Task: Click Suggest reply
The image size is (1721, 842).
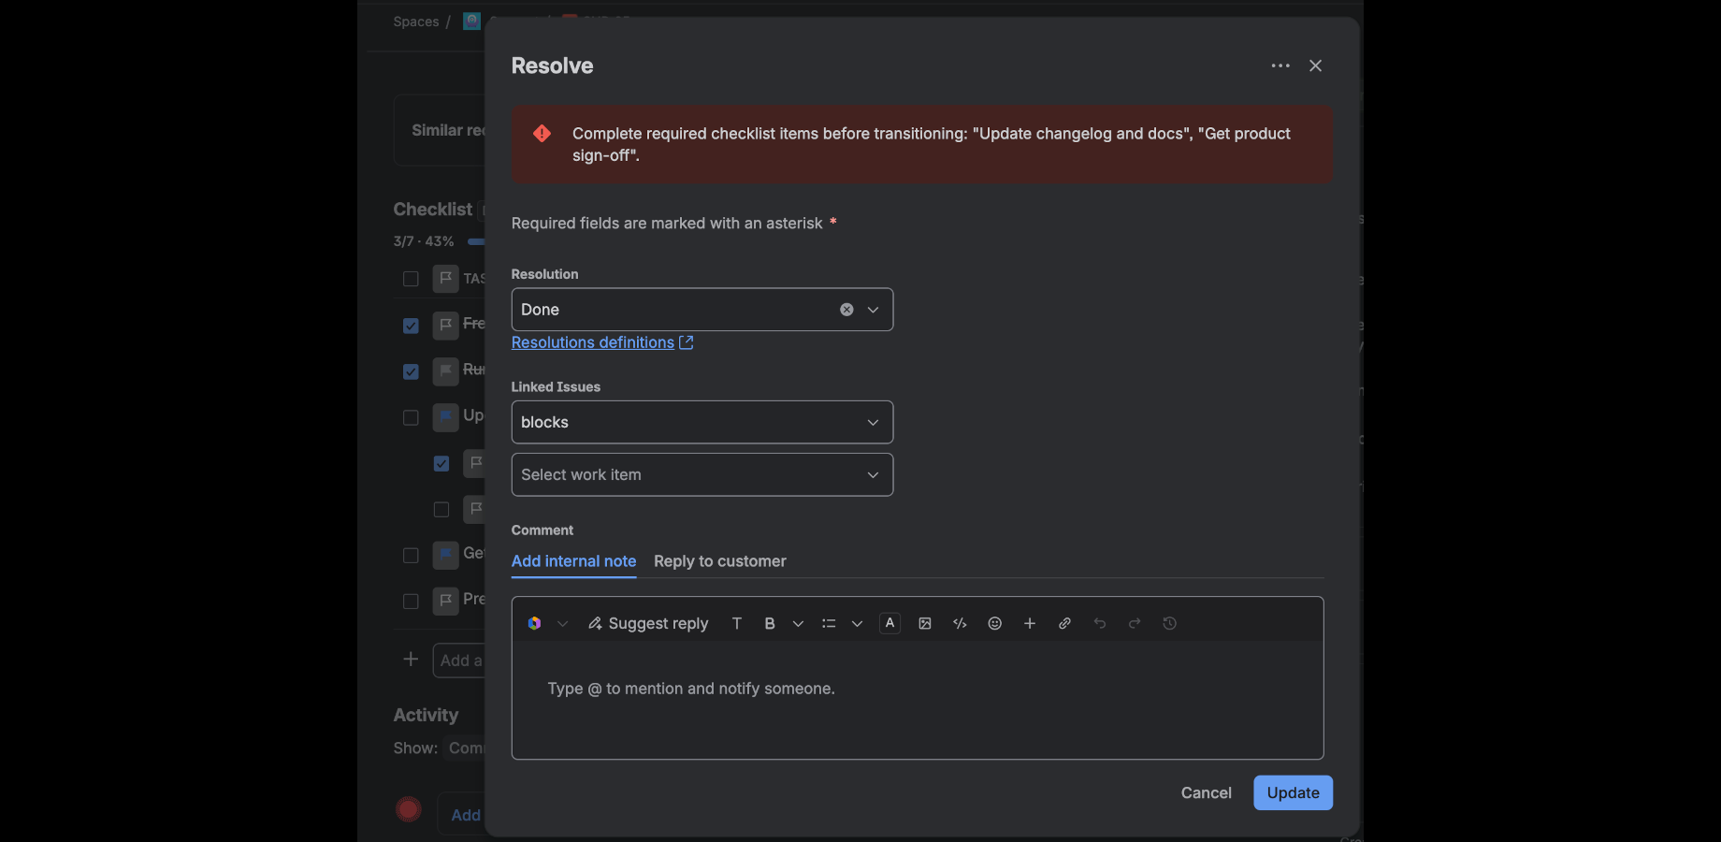Action: [x=647, y=623]
